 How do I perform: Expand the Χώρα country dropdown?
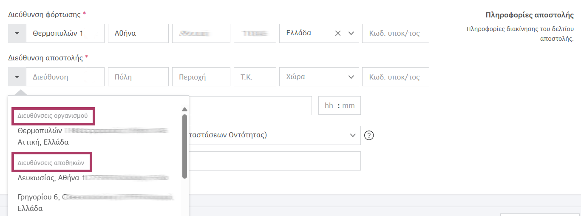(x=351, y=77)
